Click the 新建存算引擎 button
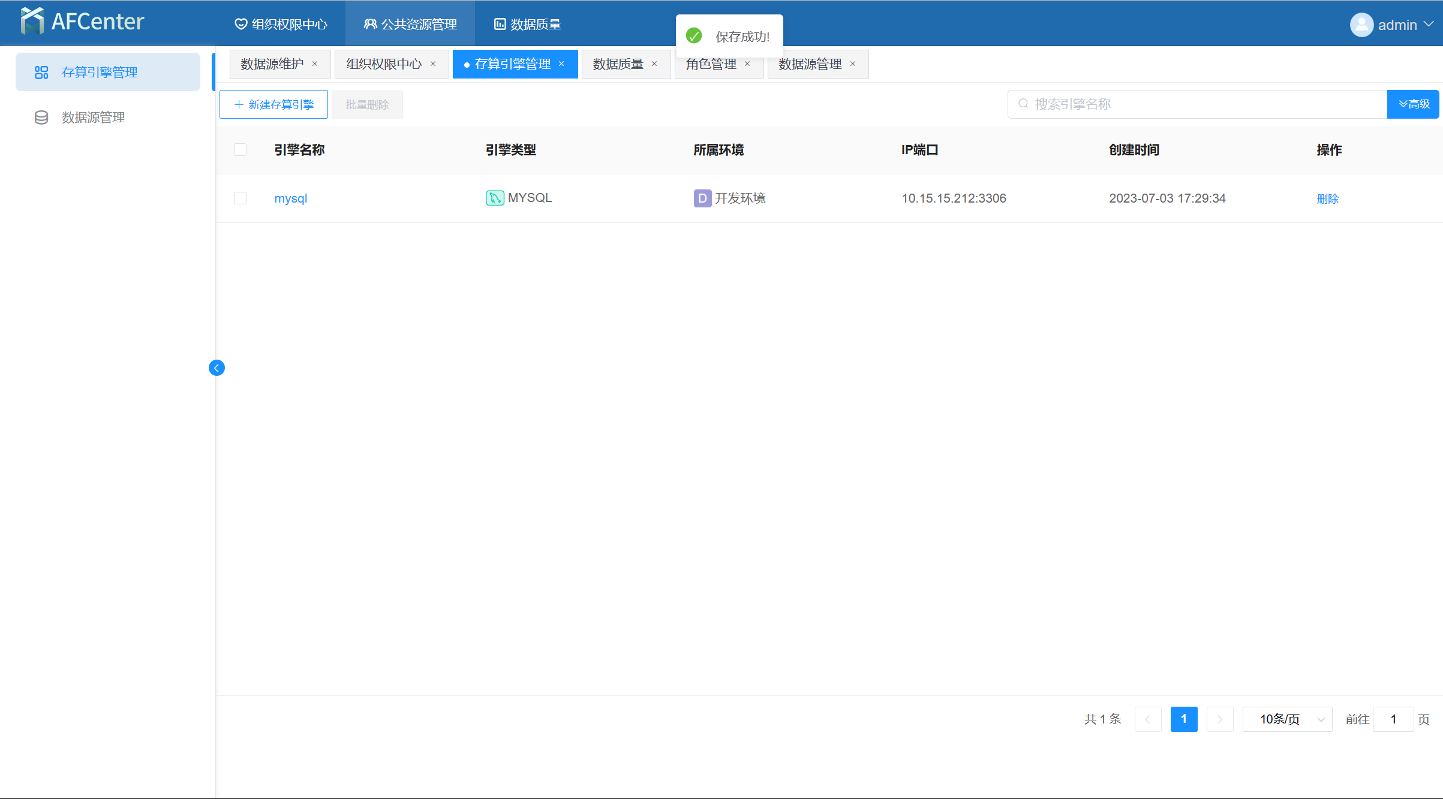The width and height of the screenshot is (1443, 799). 273,104
